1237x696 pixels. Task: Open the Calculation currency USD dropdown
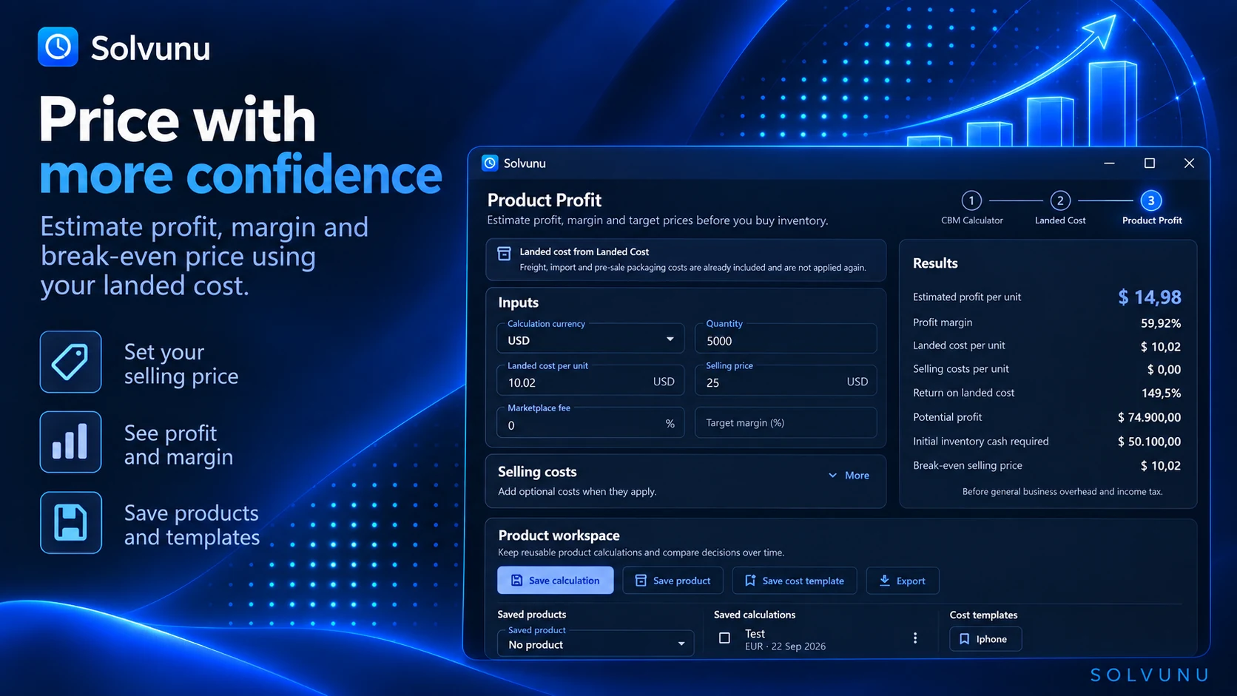click(590, 339)
